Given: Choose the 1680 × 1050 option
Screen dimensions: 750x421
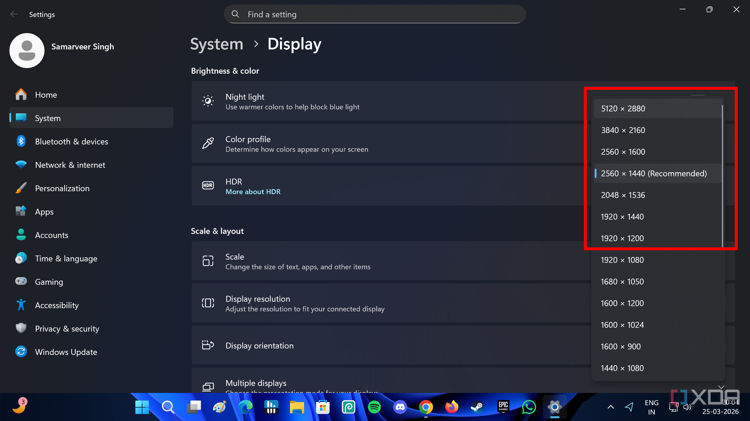Looking at the screenshot, I should pyautogui.click(x=658, y=282).
